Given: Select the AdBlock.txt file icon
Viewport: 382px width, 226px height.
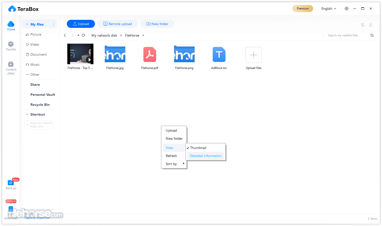Looking at the screenshot, I should click(219, 54).
